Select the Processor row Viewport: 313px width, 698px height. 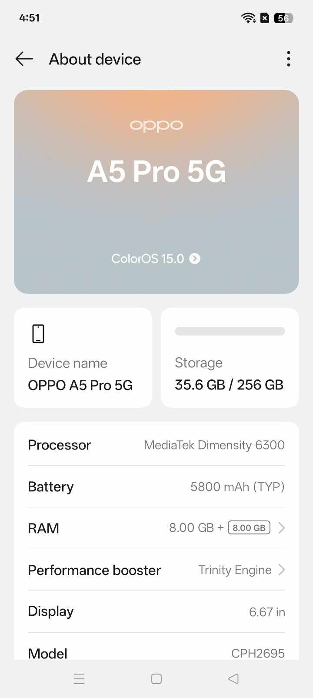(x=156, y=445)
